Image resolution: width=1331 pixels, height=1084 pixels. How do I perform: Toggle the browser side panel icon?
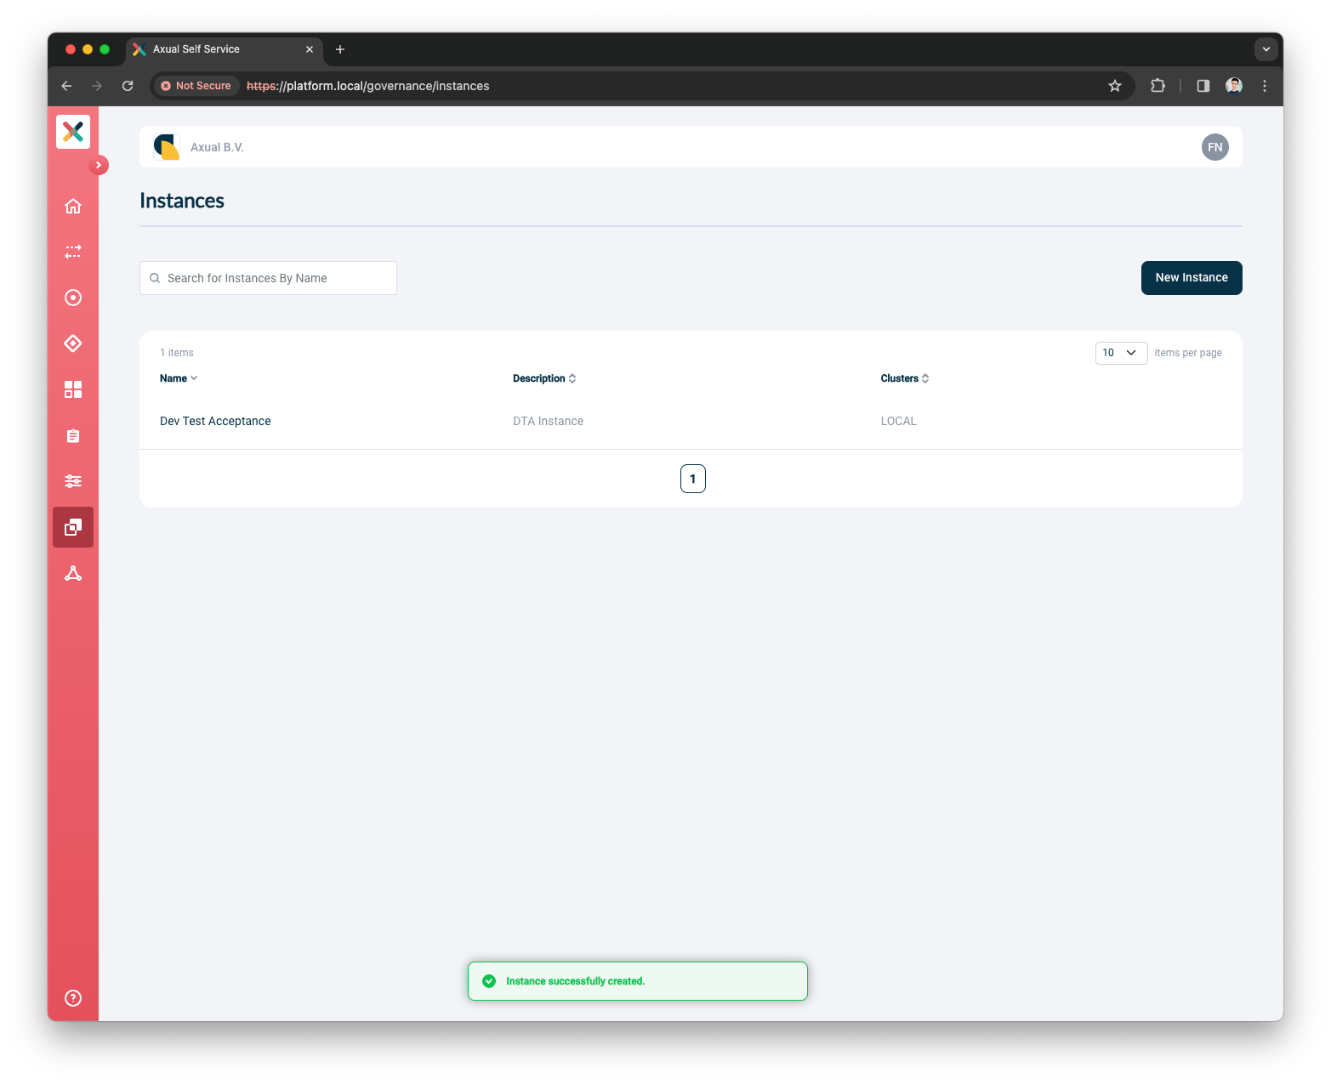(x=1203, y=86)
